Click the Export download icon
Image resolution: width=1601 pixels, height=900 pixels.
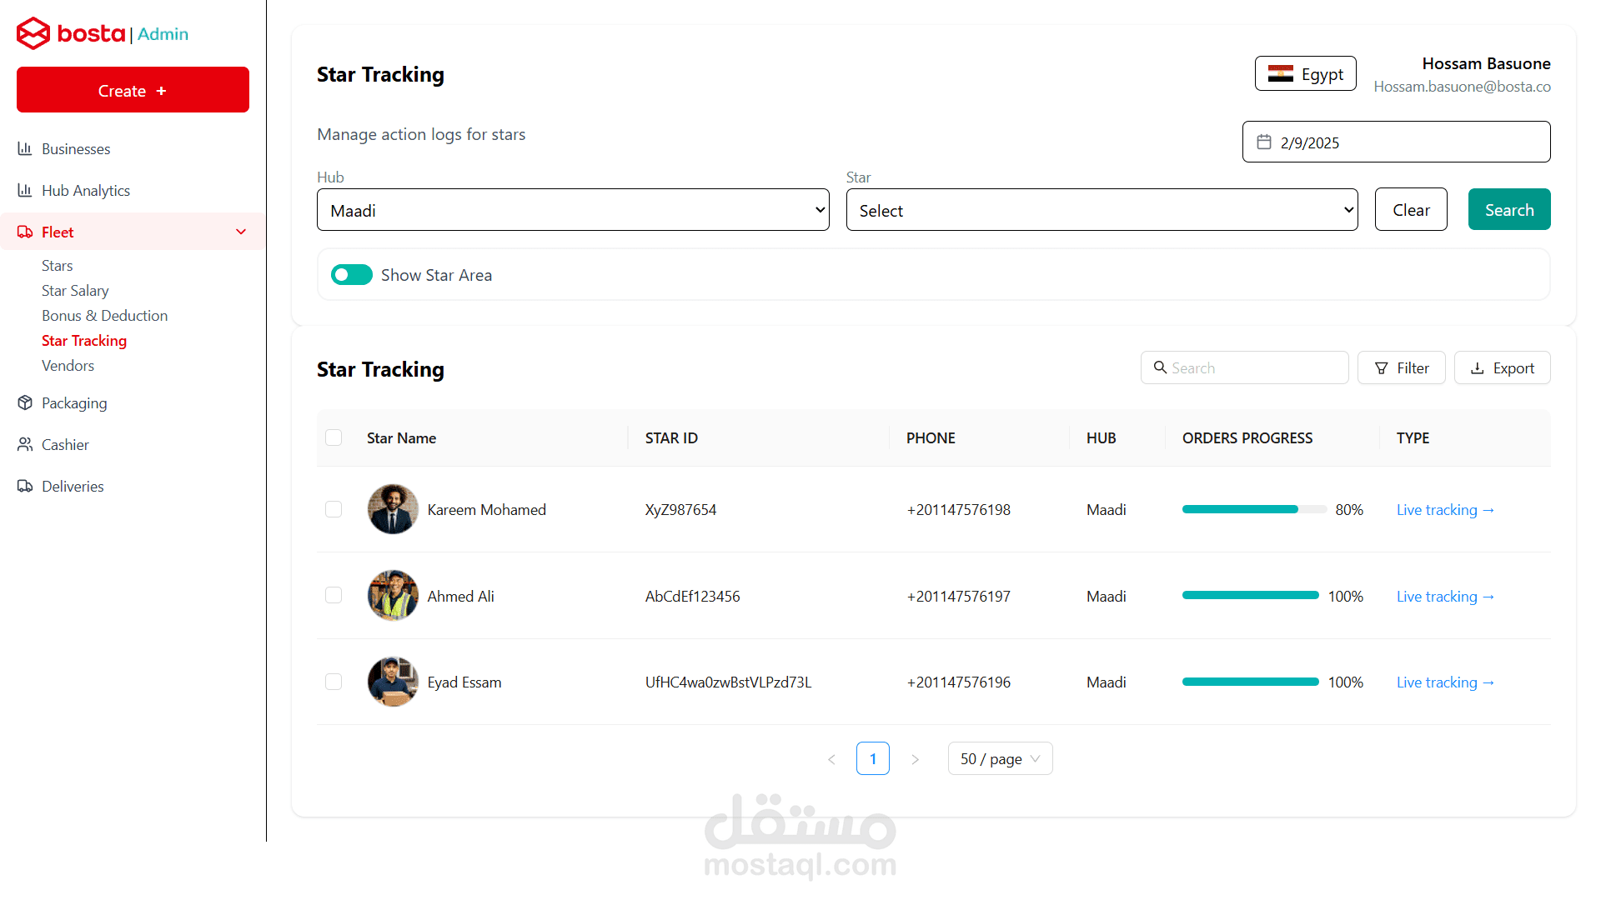coord(1478,367)
